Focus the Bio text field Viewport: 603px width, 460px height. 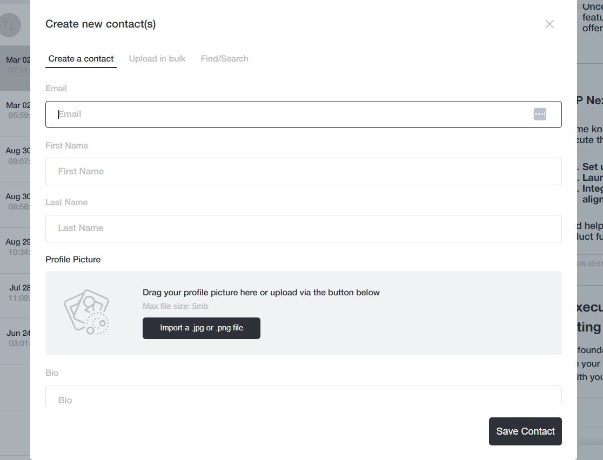pyautogui.click(x=303, y=397)
